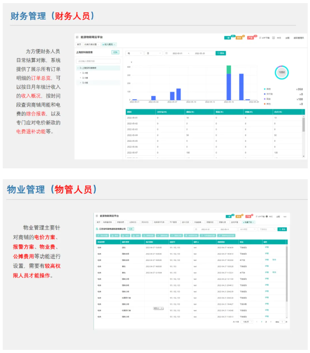Click menu collapse icon in property management screenshot

tap(97, 216)
